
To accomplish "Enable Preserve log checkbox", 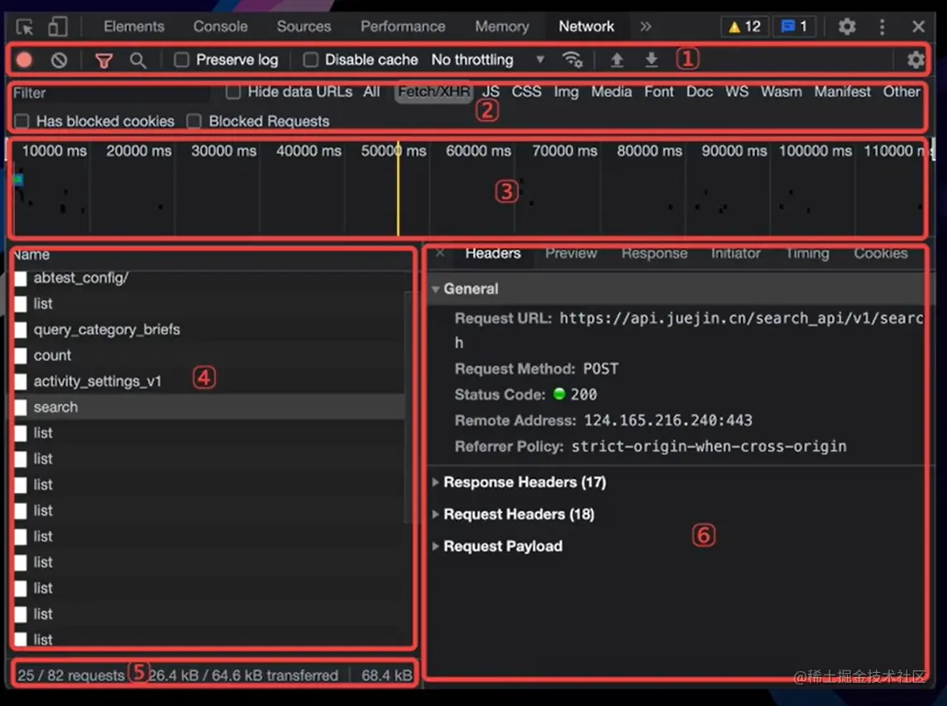I will coord(181,60).
